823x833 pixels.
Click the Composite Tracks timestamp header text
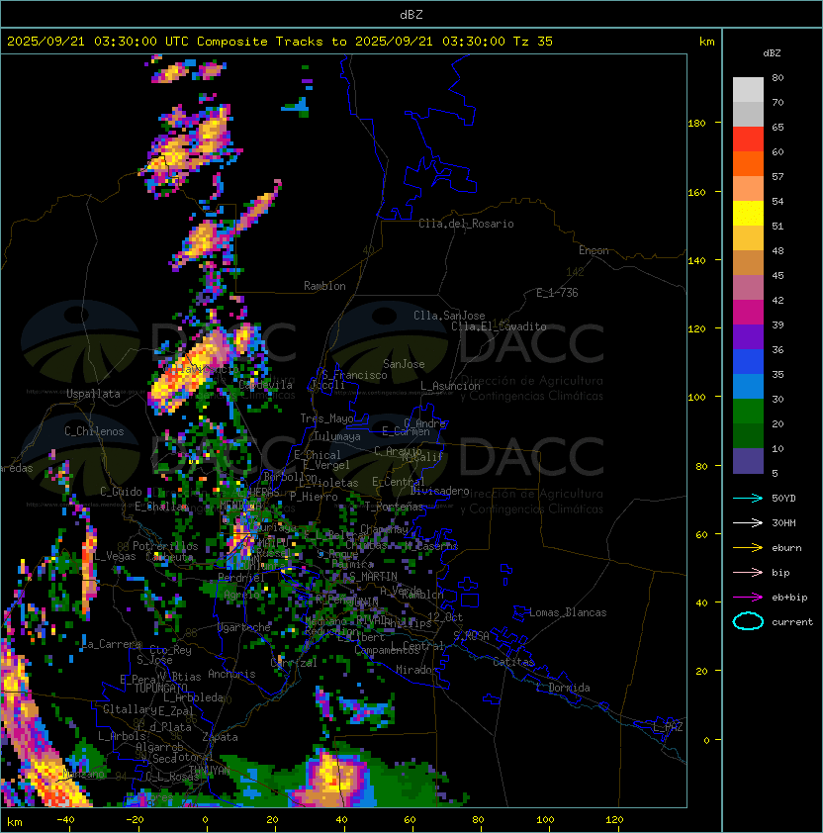tap(280, 42)
